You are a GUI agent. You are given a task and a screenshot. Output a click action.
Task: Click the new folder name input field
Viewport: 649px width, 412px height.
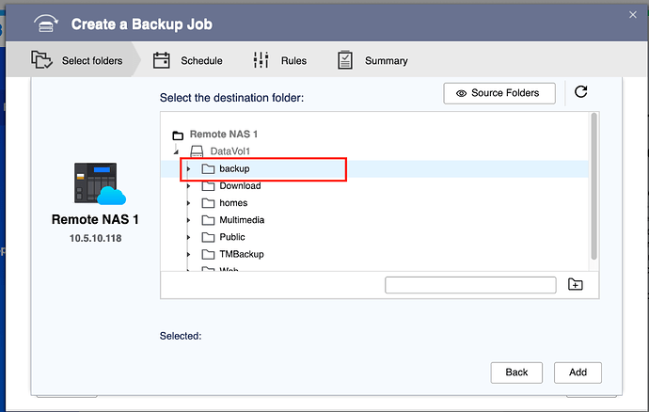pyautogui.click(x=470, y=285)
